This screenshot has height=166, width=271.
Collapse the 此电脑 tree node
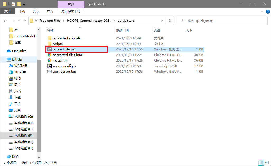3,59
